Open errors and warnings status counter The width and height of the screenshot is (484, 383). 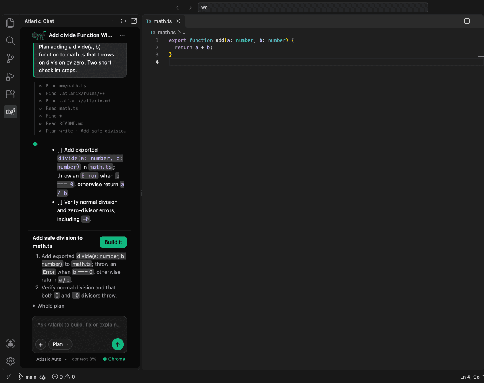[x=63, y=377]
